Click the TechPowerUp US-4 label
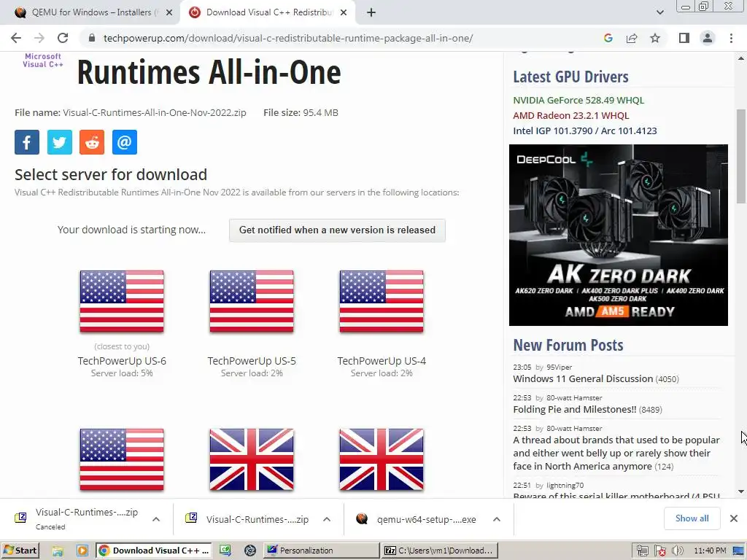The height and width of the screenshot is (560, 747). [382, 361]
